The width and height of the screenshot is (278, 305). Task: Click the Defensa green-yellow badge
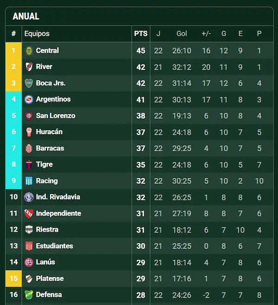(x=29, y=294)
